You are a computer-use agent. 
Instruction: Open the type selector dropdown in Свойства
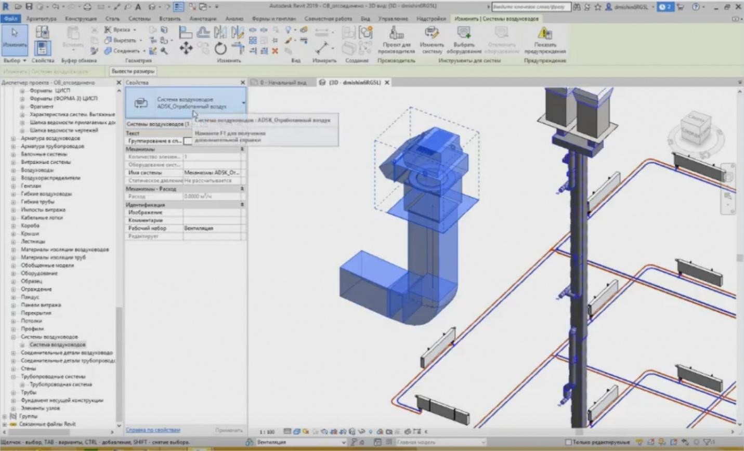(x=242, y=102)
